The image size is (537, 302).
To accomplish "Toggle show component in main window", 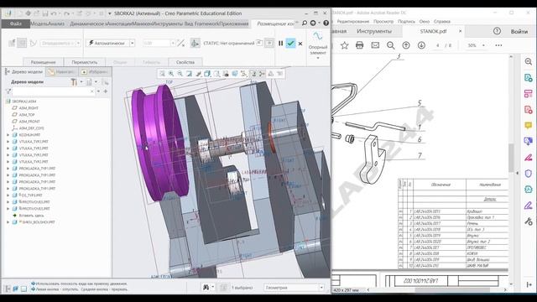I will click(x=270, y=43).
